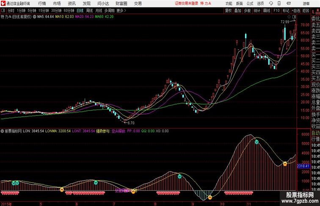Toggle the side panel icon at chart top right
The height and width of the screenshot is (206, 320).
[x=294, y=17]
